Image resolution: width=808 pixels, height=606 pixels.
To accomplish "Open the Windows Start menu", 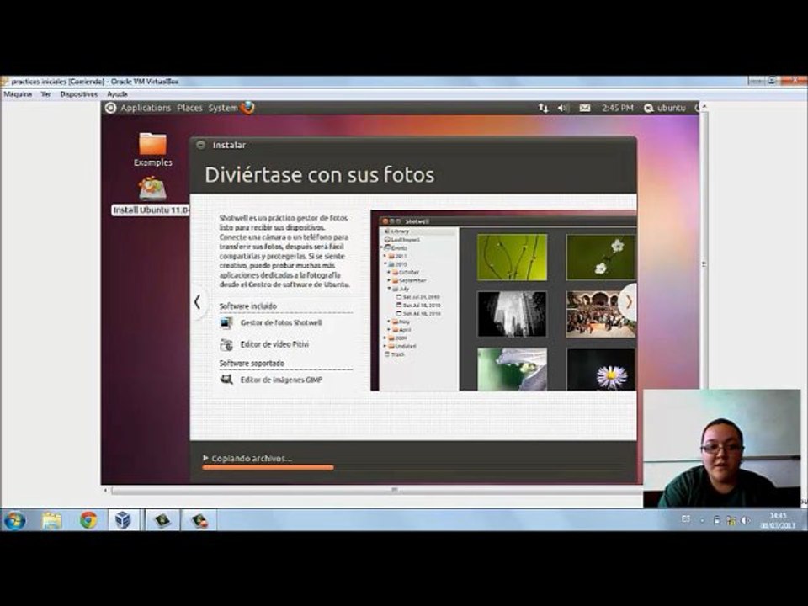I will pyautogui.click(x=15, y=520).
